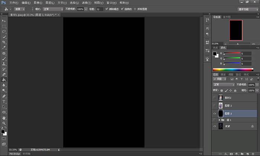Select the Clone Stamp tool

click(4, 64)
